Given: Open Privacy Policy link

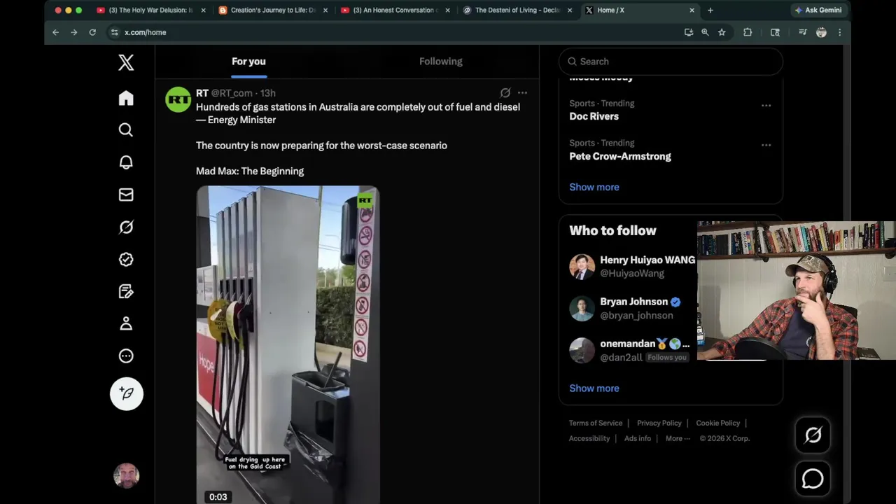Looking at the screenshot, I should 659,423.
